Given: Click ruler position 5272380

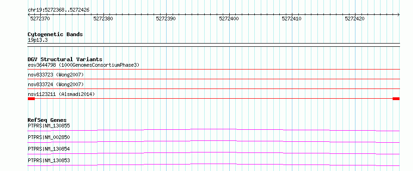Looking at the screenshot, I should tap(103, 19).
